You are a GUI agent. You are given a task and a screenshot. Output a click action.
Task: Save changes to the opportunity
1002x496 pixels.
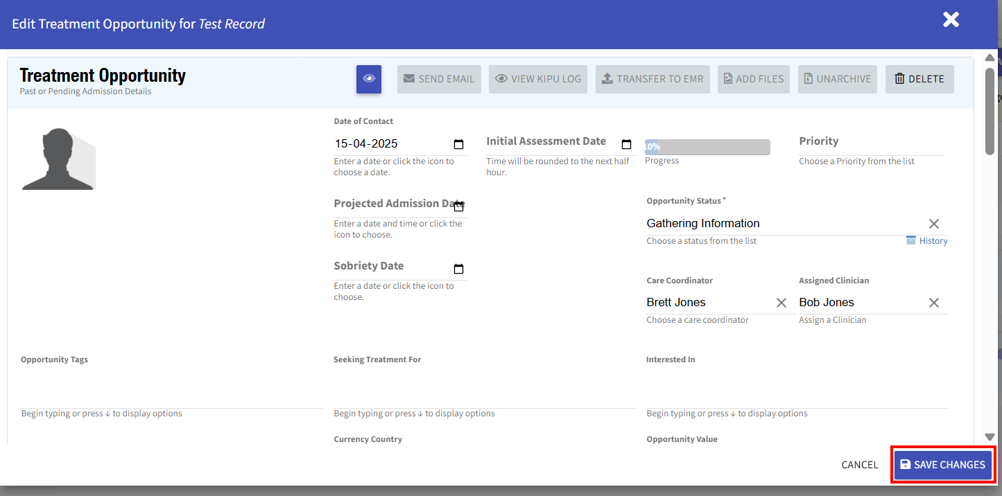[942, 465]
